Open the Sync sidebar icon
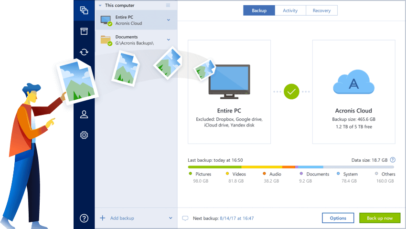 (x=84, y=52)
